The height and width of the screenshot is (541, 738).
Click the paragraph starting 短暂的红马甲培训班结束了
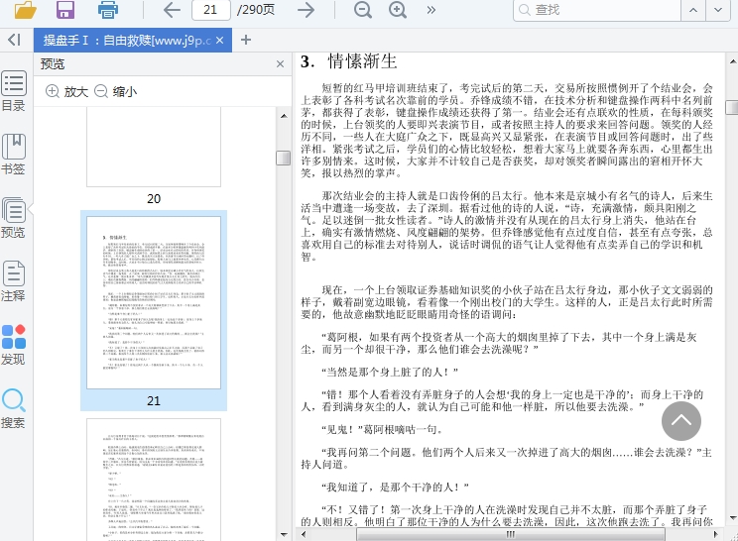click(507, 131)
